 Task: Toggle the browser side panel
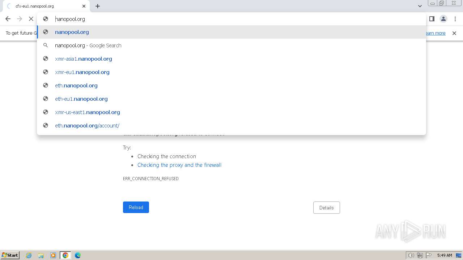tap(432, 19)
